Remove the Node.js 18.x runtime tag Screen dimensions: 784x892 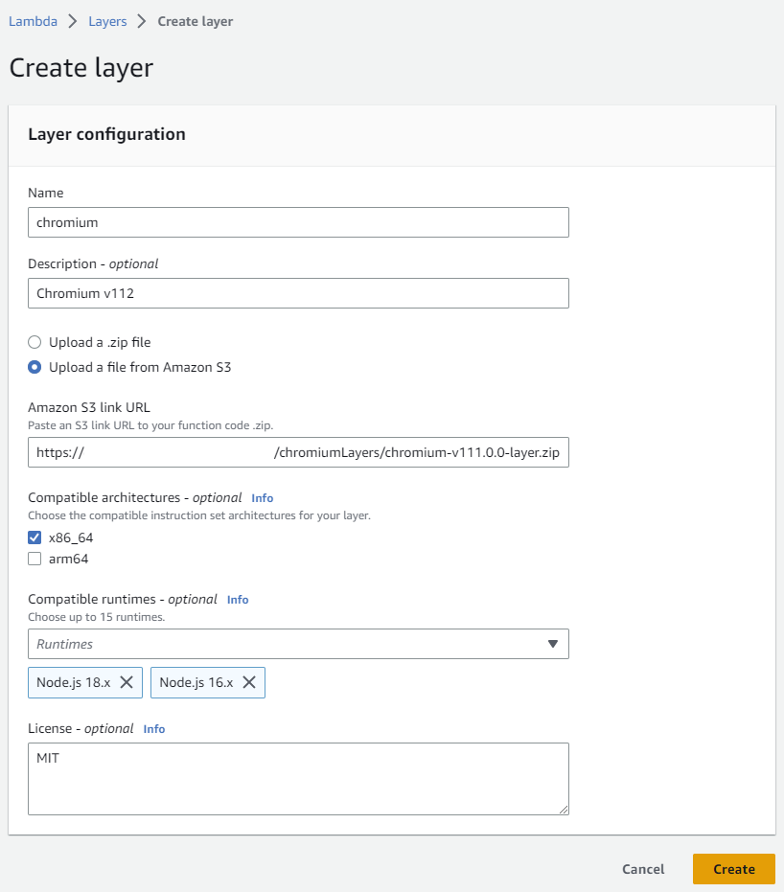click(x=126, y=682)
